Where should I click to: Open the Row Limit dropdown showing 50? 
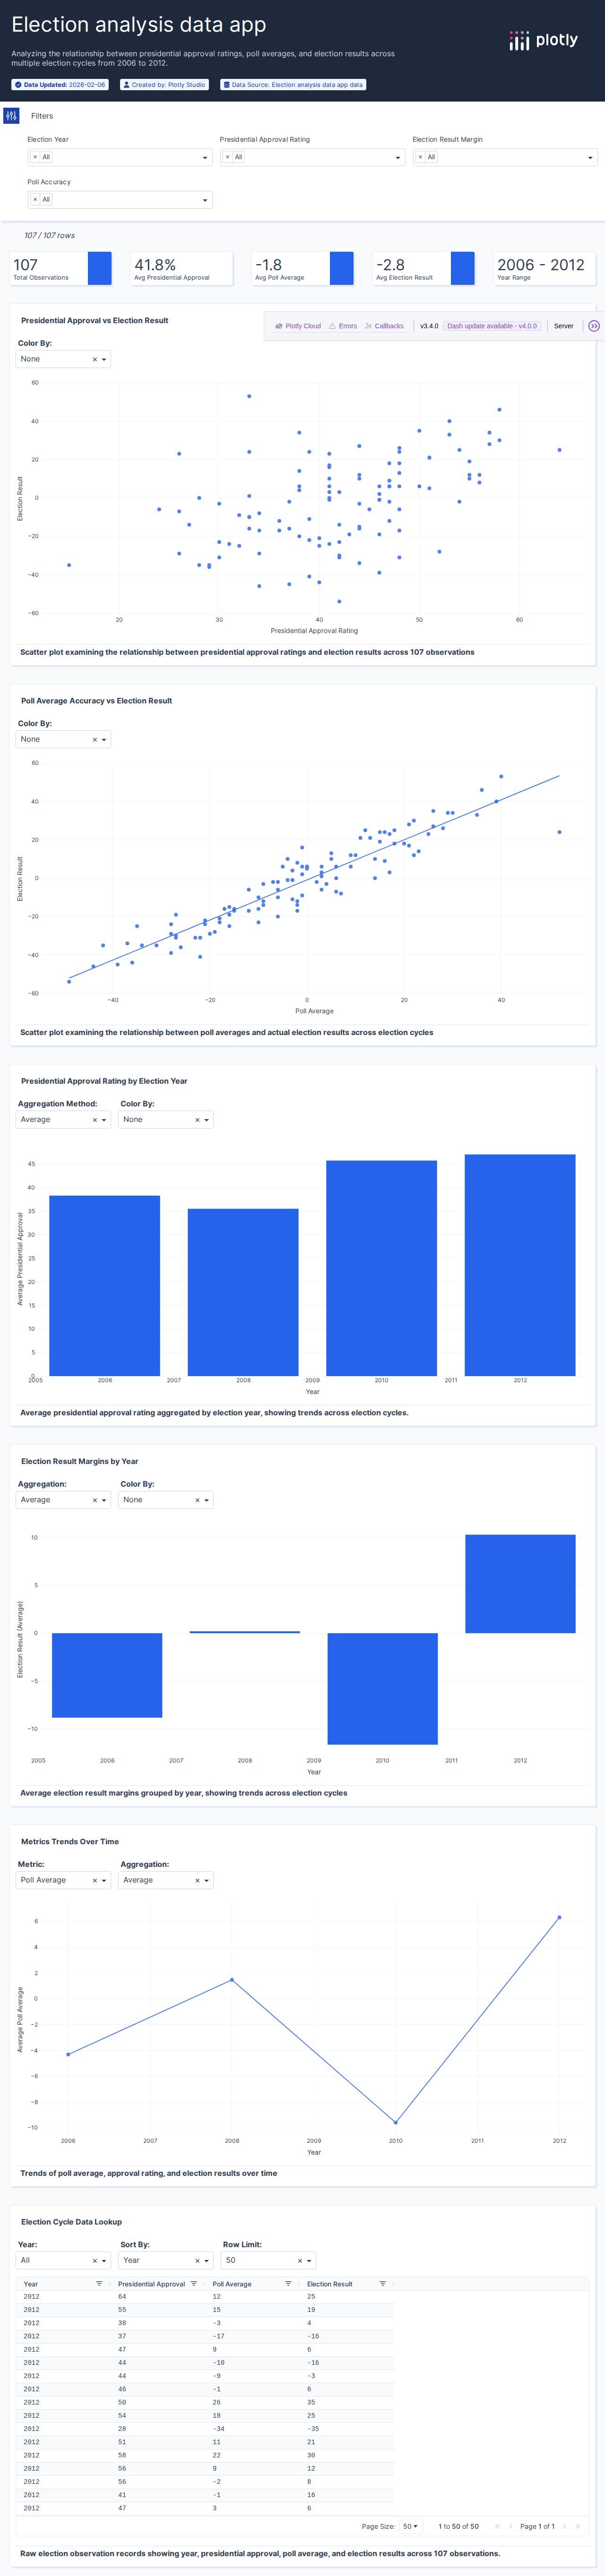[x=310, y=2261]
